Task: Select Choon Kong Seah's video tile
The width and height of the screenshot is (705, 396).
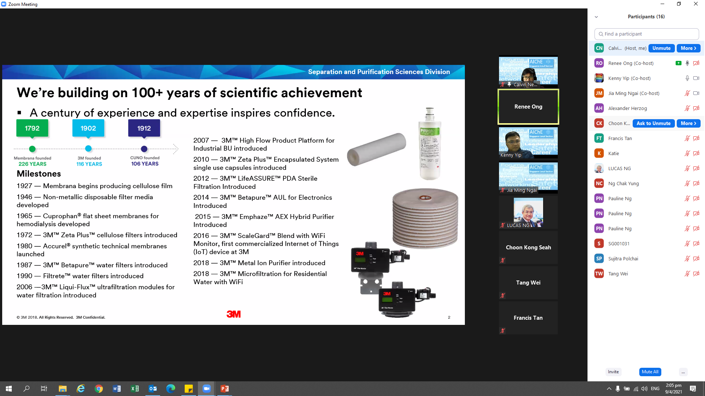Action: tap(528, 247)
